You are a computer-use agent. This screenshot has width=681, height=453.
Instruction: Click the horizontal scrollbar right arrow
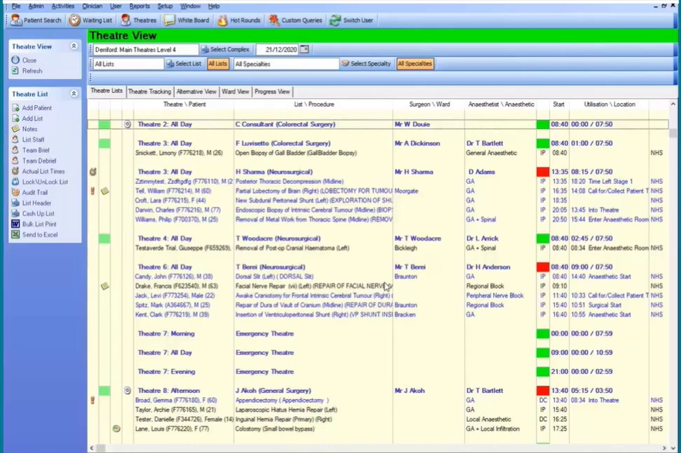click(664, 448)
